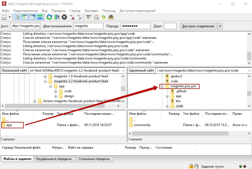Toggle local directory tree display
This screenshot has width=252, height=169.
coord(25,17)
